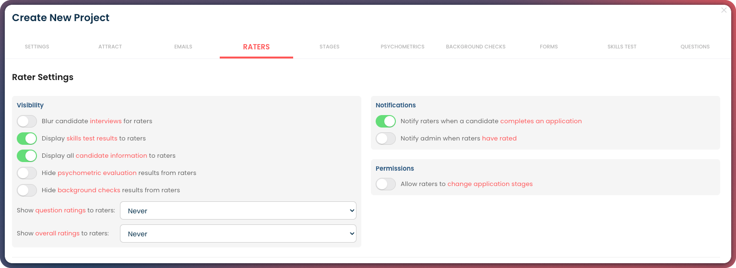Open the Show overall ratings dropdown
Screen dimensions: 736x268
tap(238, 234)
